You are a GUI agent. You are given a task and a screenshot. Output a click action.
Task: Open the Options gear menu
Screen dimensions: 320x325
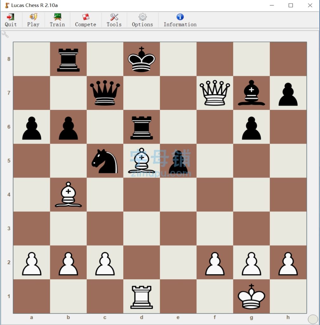[x=142, y=20]
